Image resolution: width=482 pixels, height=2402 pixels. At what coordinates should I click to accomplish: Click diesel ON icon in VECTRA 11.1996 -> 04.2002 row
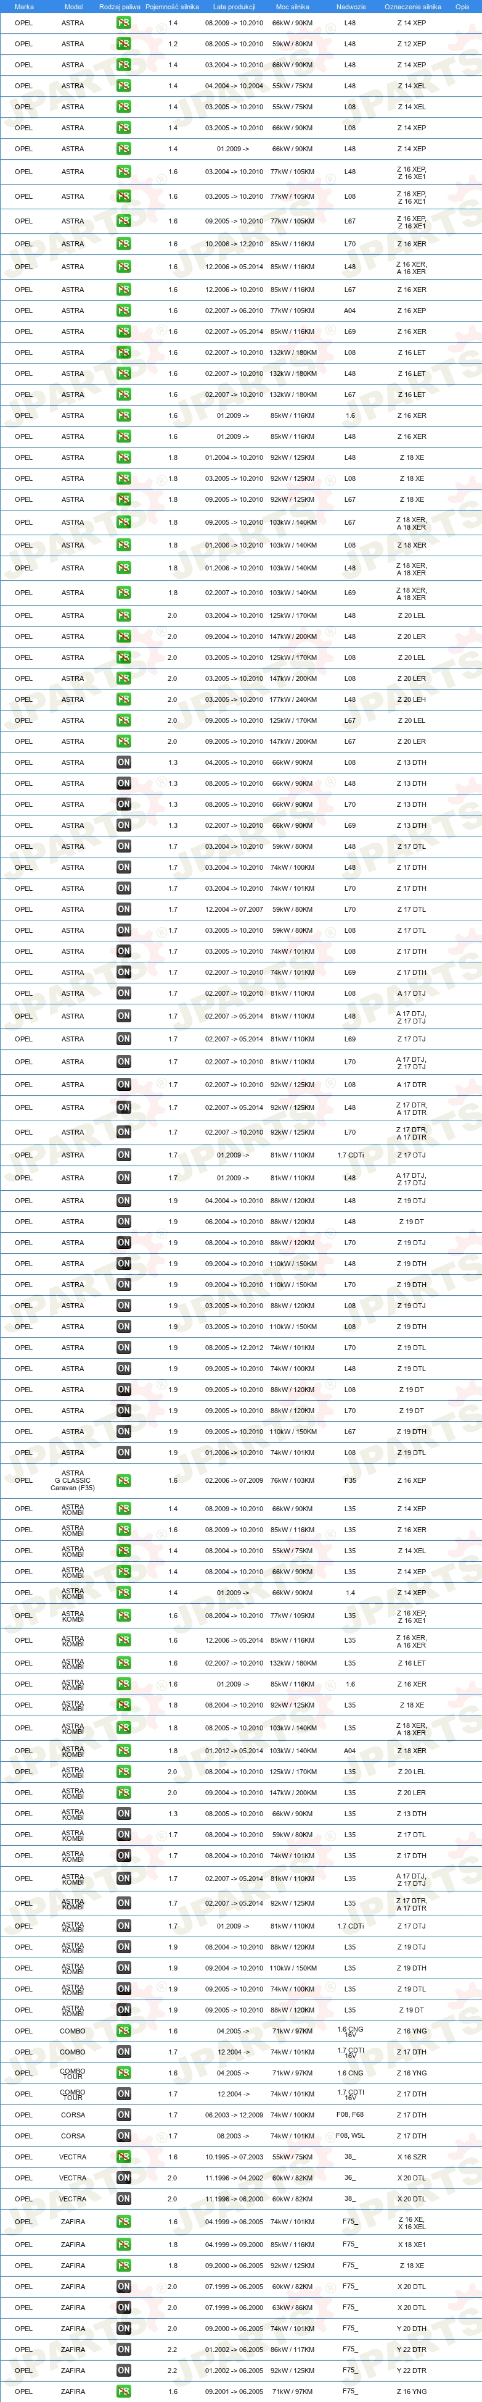click(x=123, y=2178)
